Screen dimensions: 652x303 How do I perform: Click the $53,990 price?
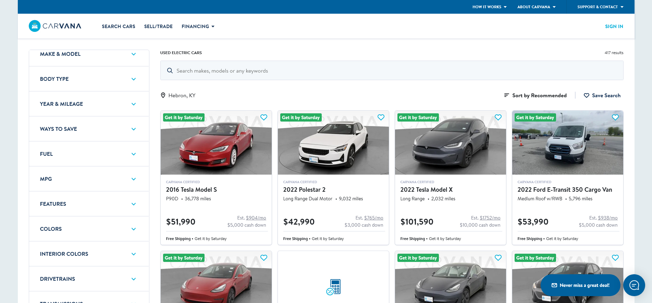click(x=533, y=222)
